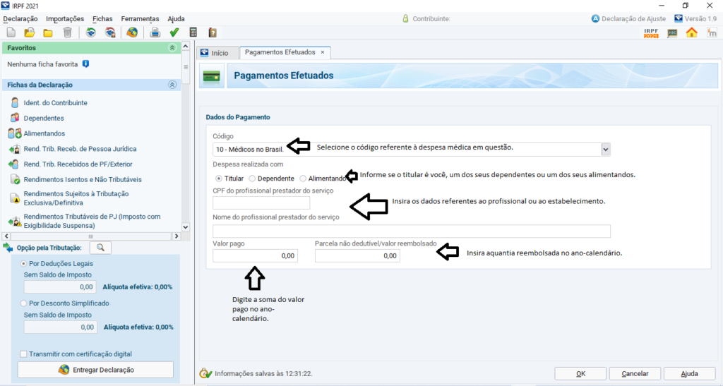The height and width of the screenshot is (386, 723).
Task: Click the Parcela não dedutível input field
Action: 357,255
